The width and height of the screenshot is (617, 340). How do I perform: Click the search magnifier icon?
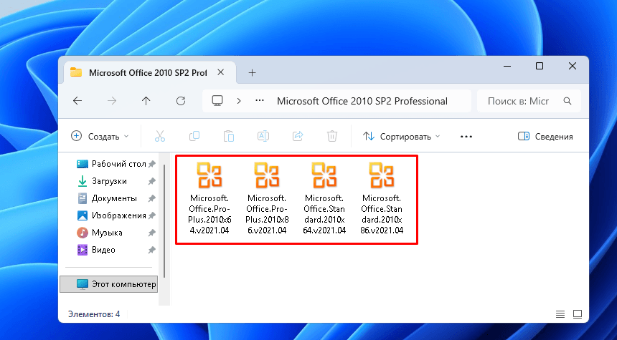567,101
